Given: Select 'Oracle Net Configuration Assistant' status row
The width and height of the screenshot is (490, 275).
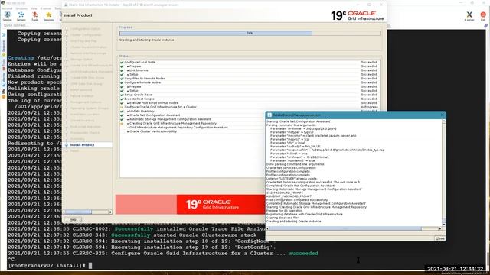Looking at the screenshot, I should click(192, 115).
